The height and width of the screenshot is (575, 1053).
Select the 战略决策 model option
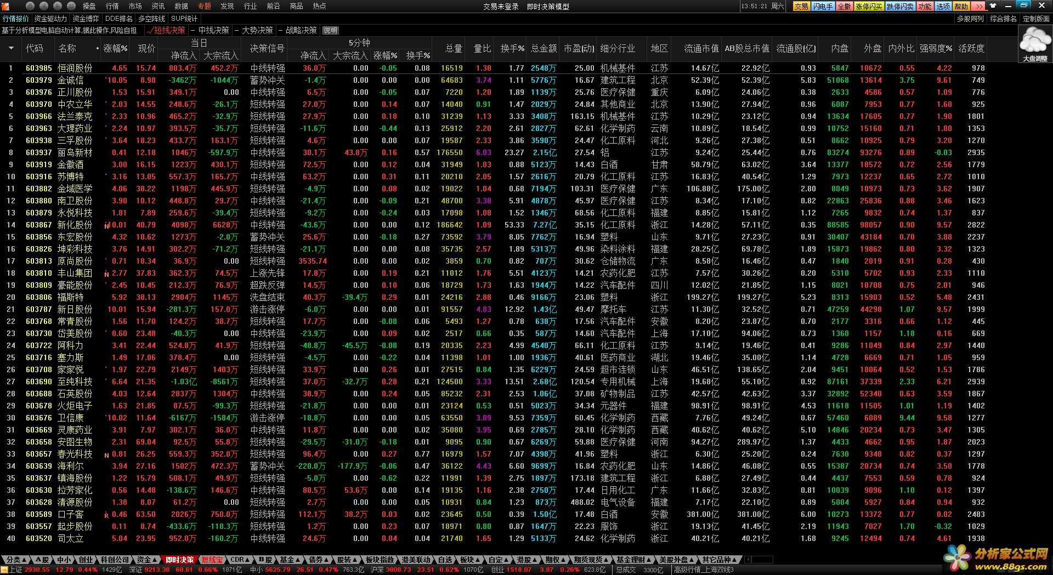pos(297,30)
